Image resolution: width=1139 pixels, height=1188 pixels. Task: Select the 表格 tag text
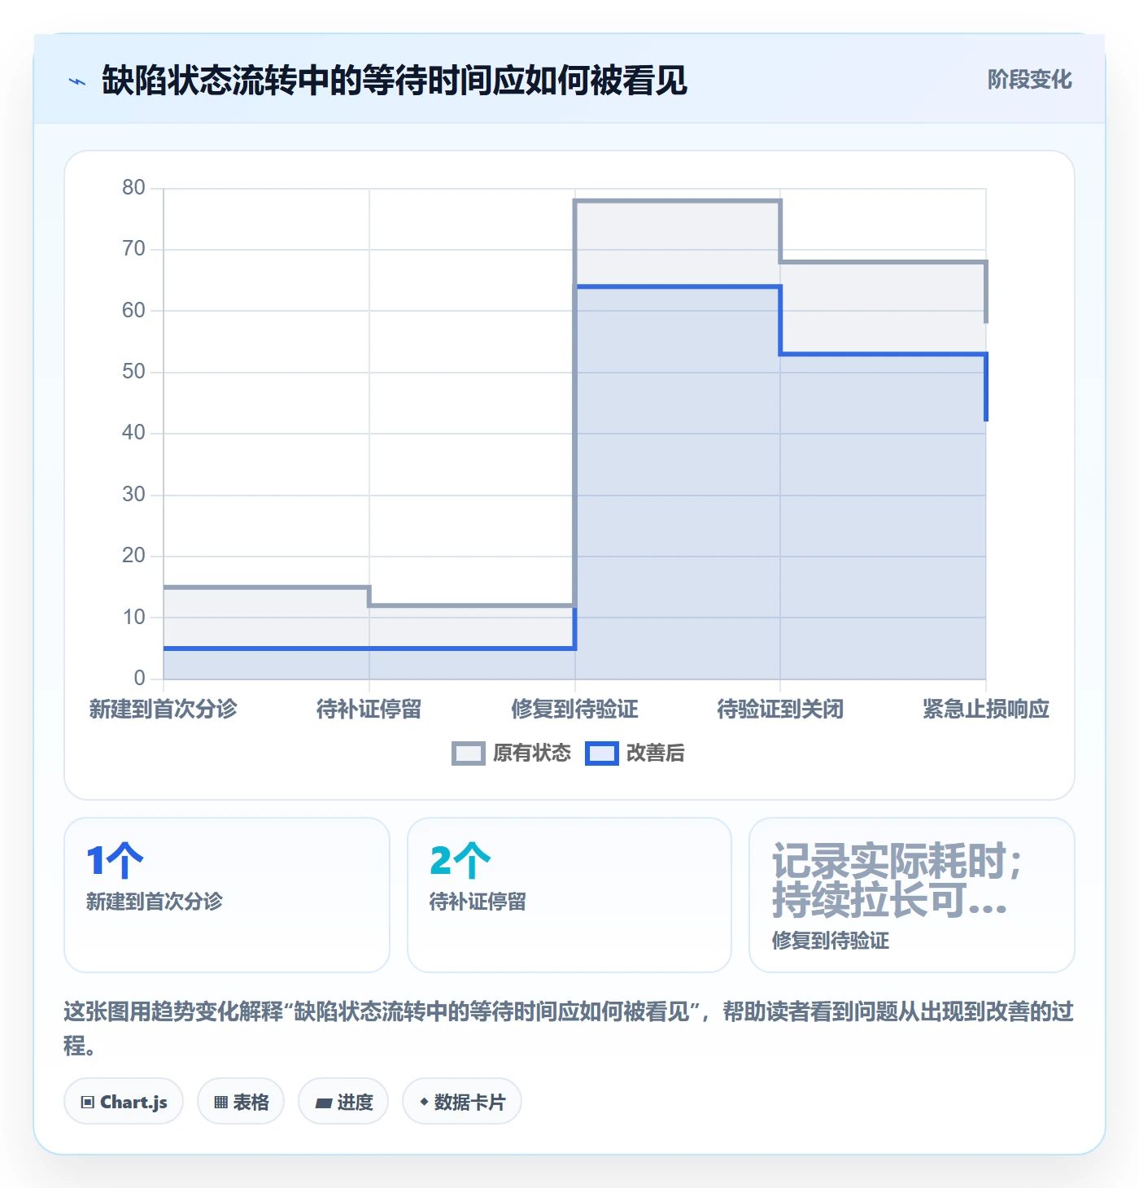click(x=251, y=1103)
